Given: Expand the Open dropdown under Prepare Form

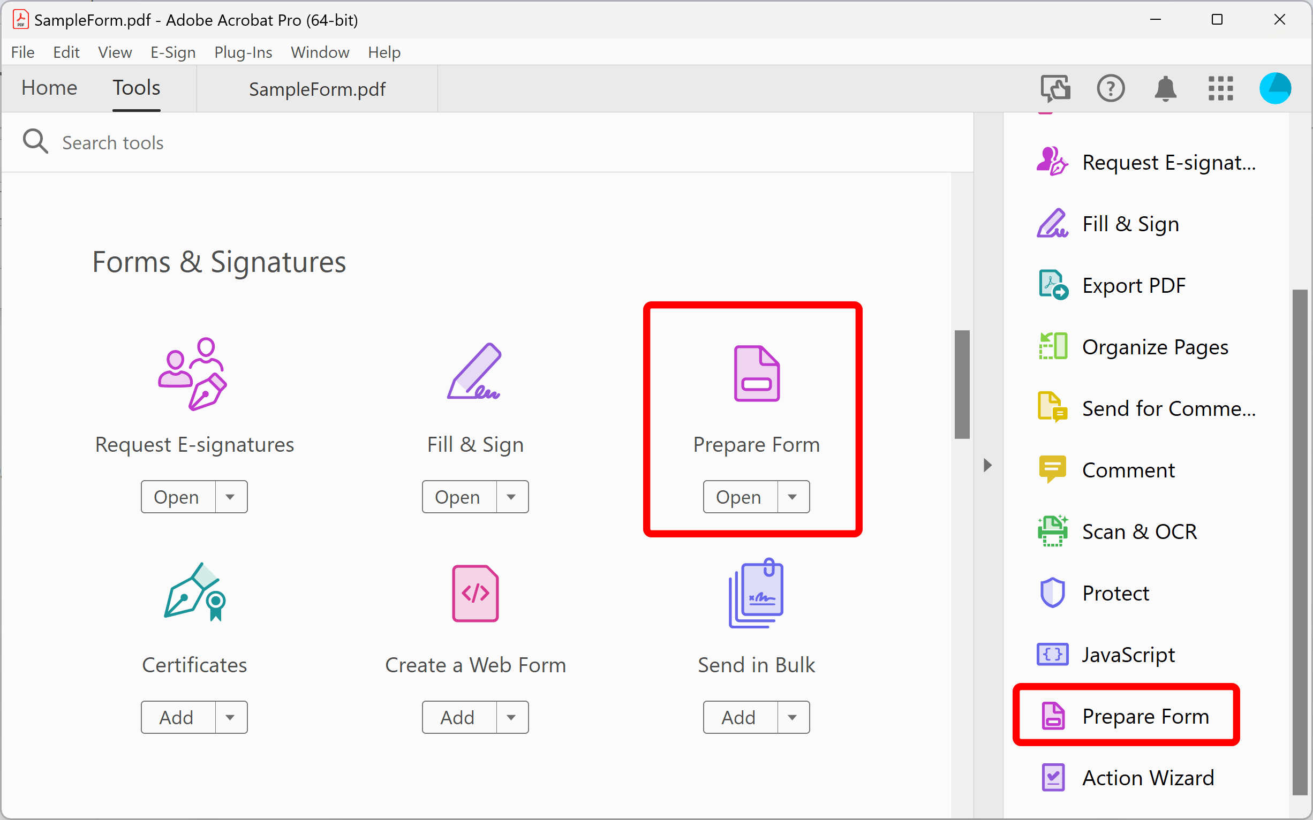Looking at the screenshot, I should 793,496.
